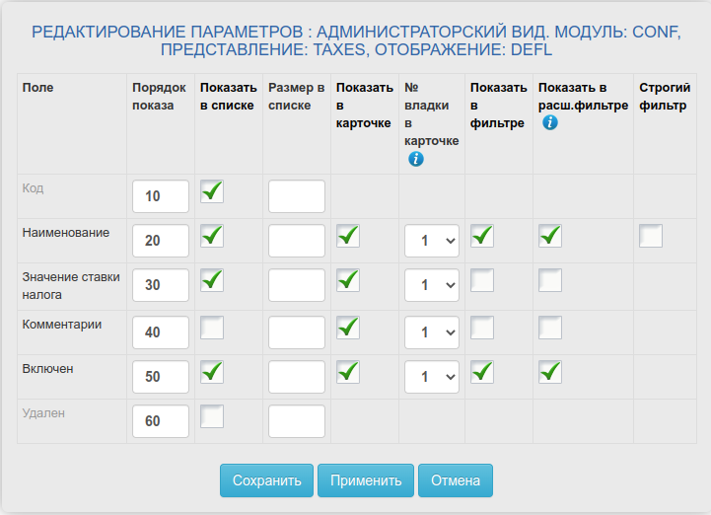Screen dimensions: 711x515
Task: Open tab number dropdown for Наименование
Action: coord(431,241)
